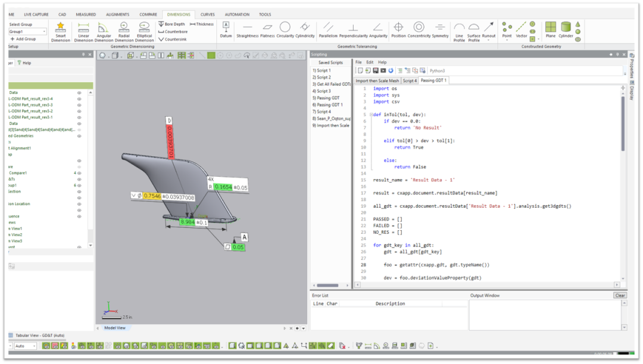The width and height of the screenshot is (643, 364).
Task: Toggle visibility of the Section row
Action: (x=79, y=192)
